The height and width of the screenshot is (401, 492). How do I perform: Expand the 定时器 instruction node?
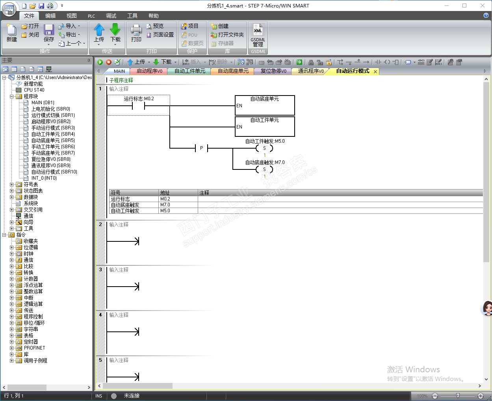pyautogui.click(x=11, y=342)
